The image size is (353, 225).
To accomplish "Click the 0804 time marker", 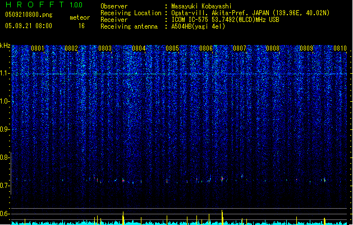I will point(139,48).
